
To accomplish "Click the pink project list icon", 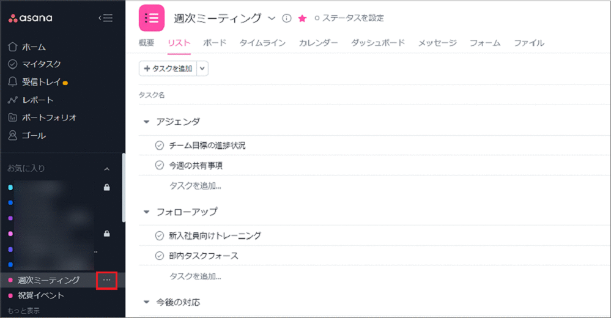I will [x=152, y=18].
